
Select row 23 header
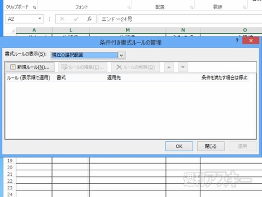point(10,188)
